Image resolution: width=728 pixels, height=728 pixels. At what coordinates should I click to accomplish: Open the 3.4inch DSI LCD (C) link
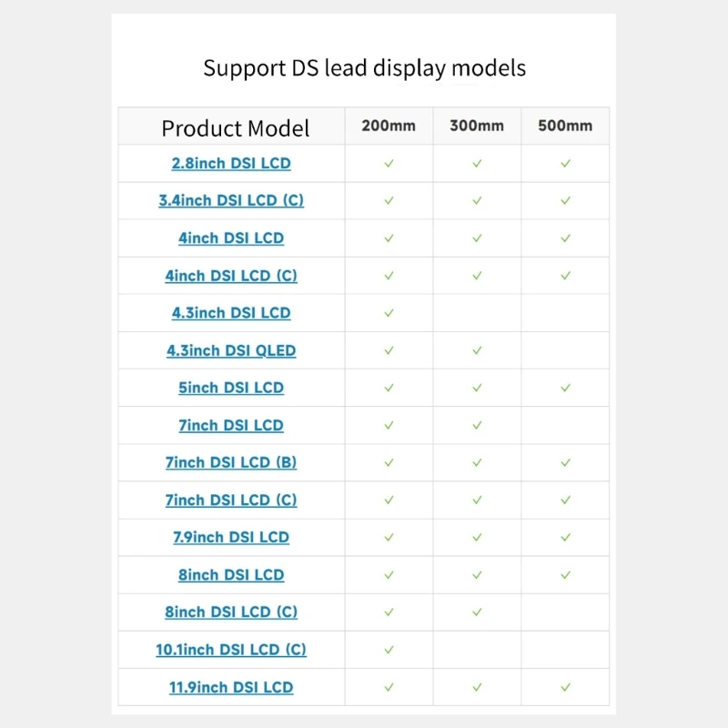coord(231,201)
